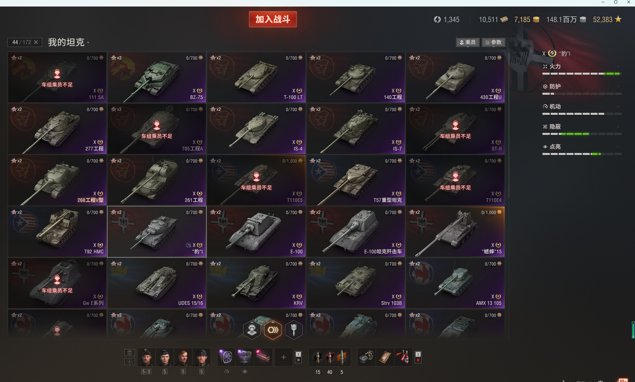This screenshot has height=382, width=635.
Task: Select the E-100 tank thumbnail
Action: tap(256, 232)
